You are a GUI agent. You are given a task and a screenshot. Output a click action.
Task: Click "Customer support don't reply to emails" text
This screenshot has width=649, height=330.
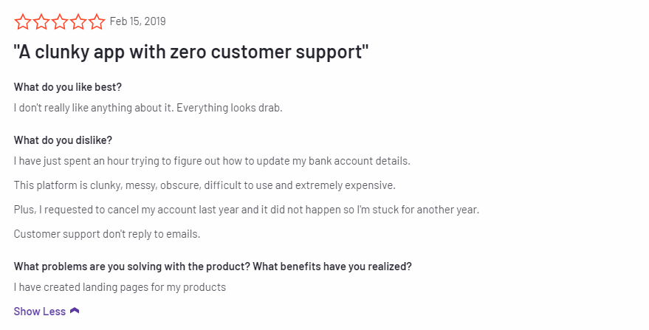[107, 234]
